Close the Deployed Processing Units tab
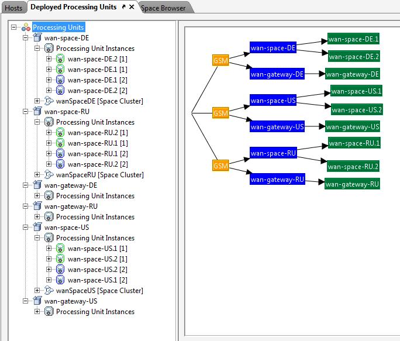Screen dimensions: 400x341 (x=132, y=7)
